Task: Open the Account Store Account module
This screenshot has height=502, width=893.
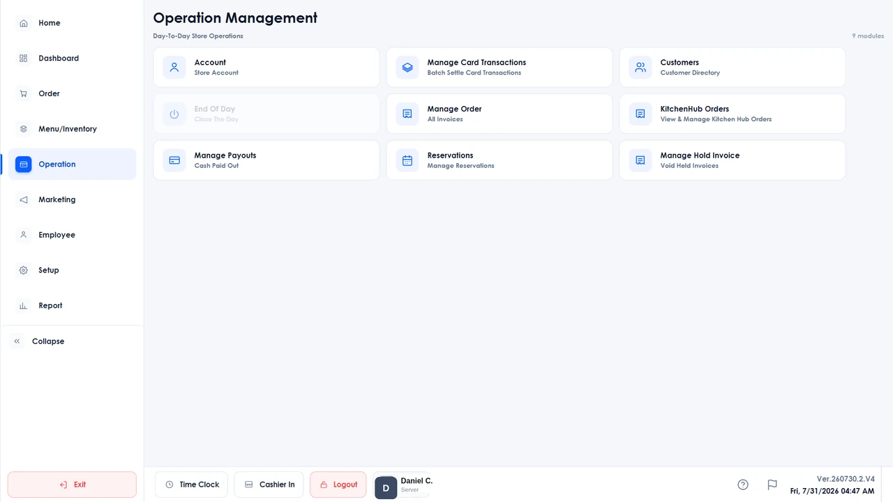Action: (x=267, y=68)
